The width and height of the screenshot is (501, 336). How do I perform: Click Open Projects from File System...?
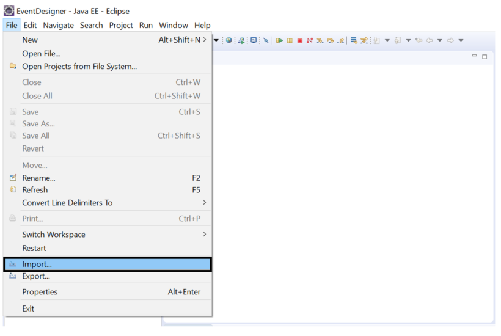[79, 66]
